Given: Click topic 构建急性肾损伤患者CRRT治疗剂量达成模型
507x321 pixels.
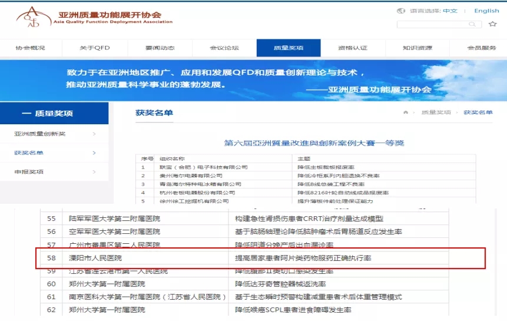Looking at the screenshot, I should click(x=309, y=219).
